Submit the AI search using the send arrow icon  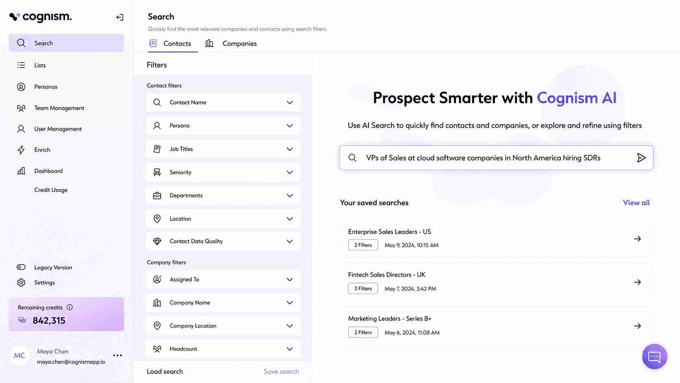pos(641,158)
